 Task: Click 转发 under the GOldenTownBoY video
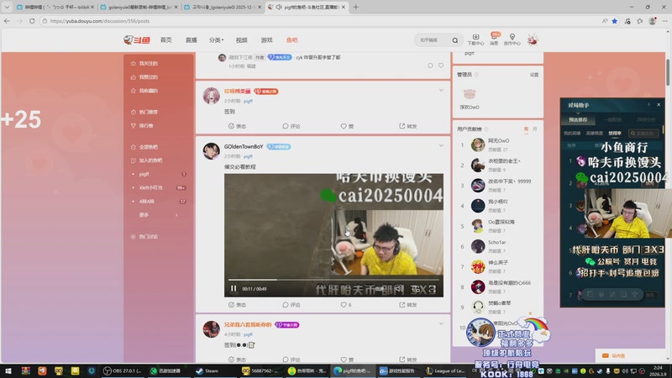(x=408, y=305)
